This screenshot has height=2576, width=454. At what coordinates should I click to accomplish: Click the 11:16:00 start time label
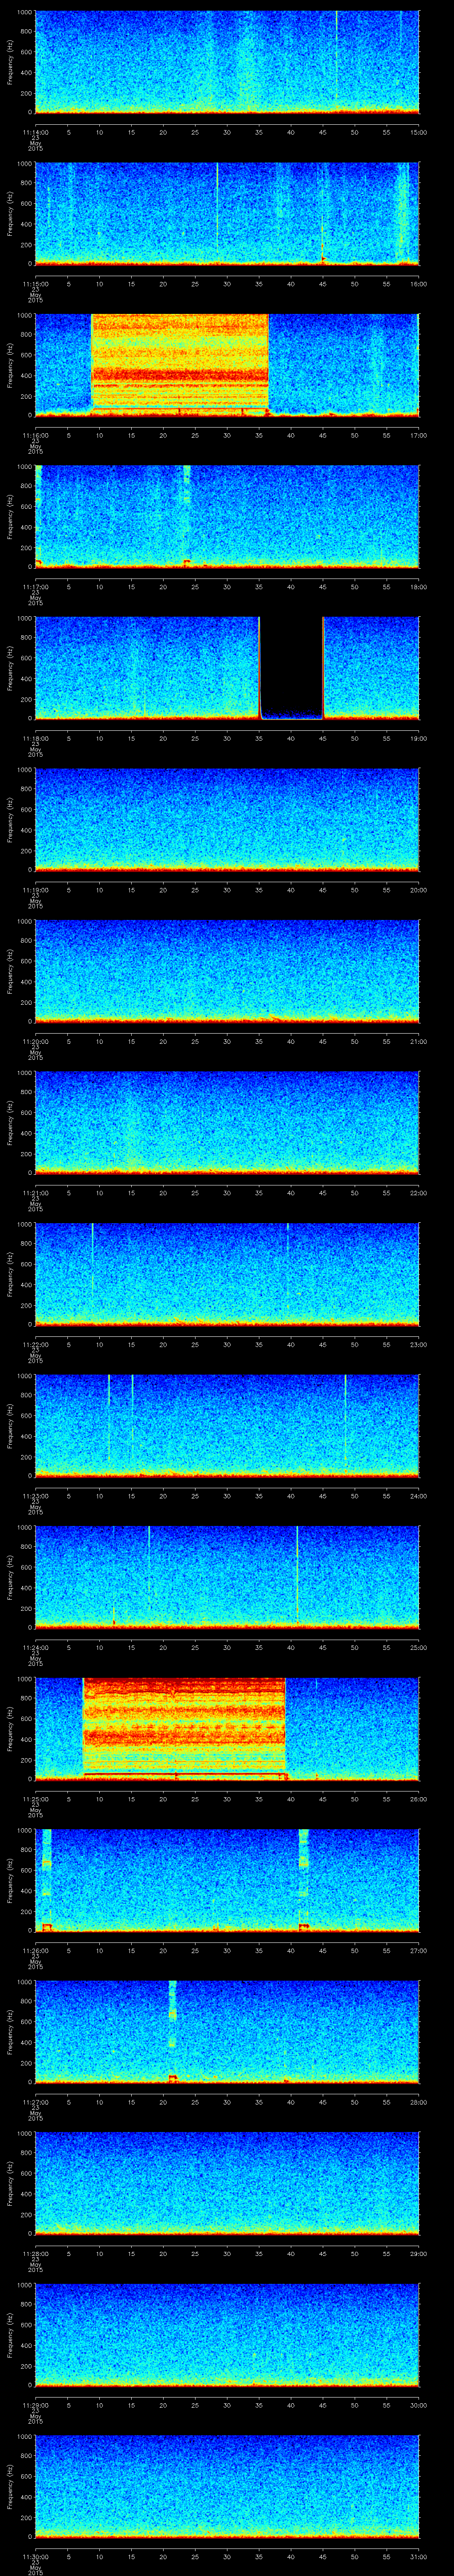click(x=35, y=435)
